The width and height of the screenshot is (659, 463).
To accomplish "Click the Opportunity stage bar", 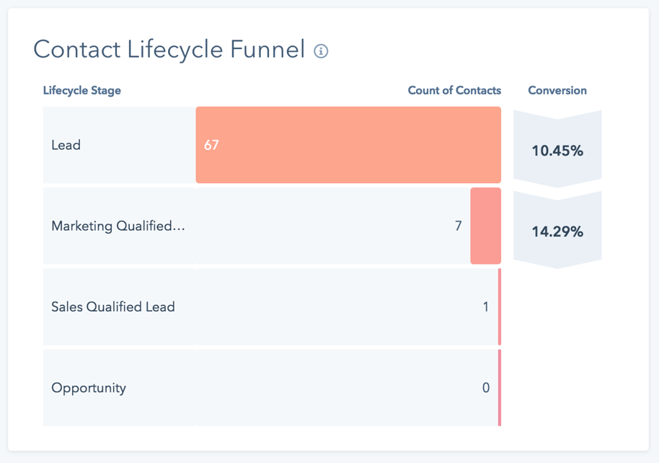I will [x=498, y=387].
